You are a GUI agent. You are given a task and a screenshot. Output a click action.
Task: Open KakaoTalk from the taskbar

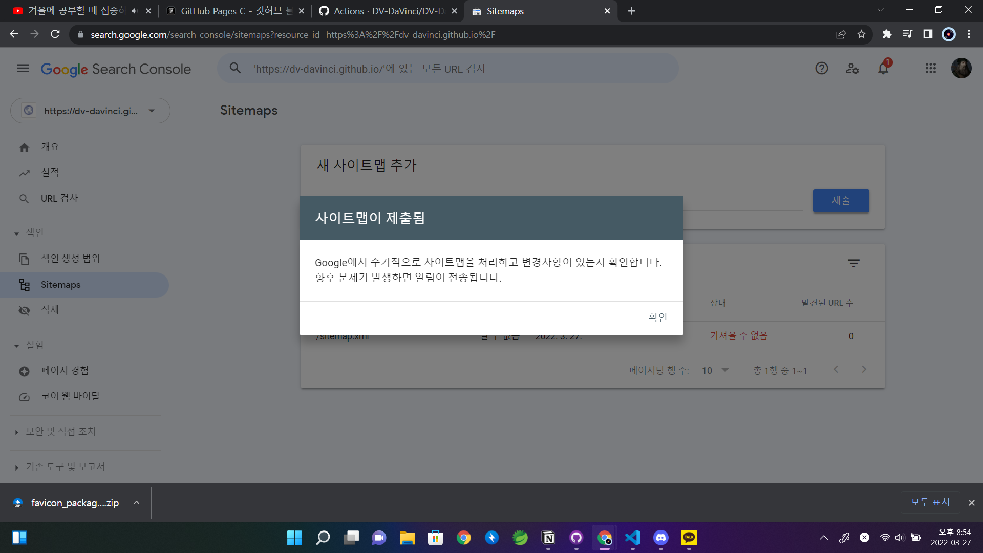[689, 538]
